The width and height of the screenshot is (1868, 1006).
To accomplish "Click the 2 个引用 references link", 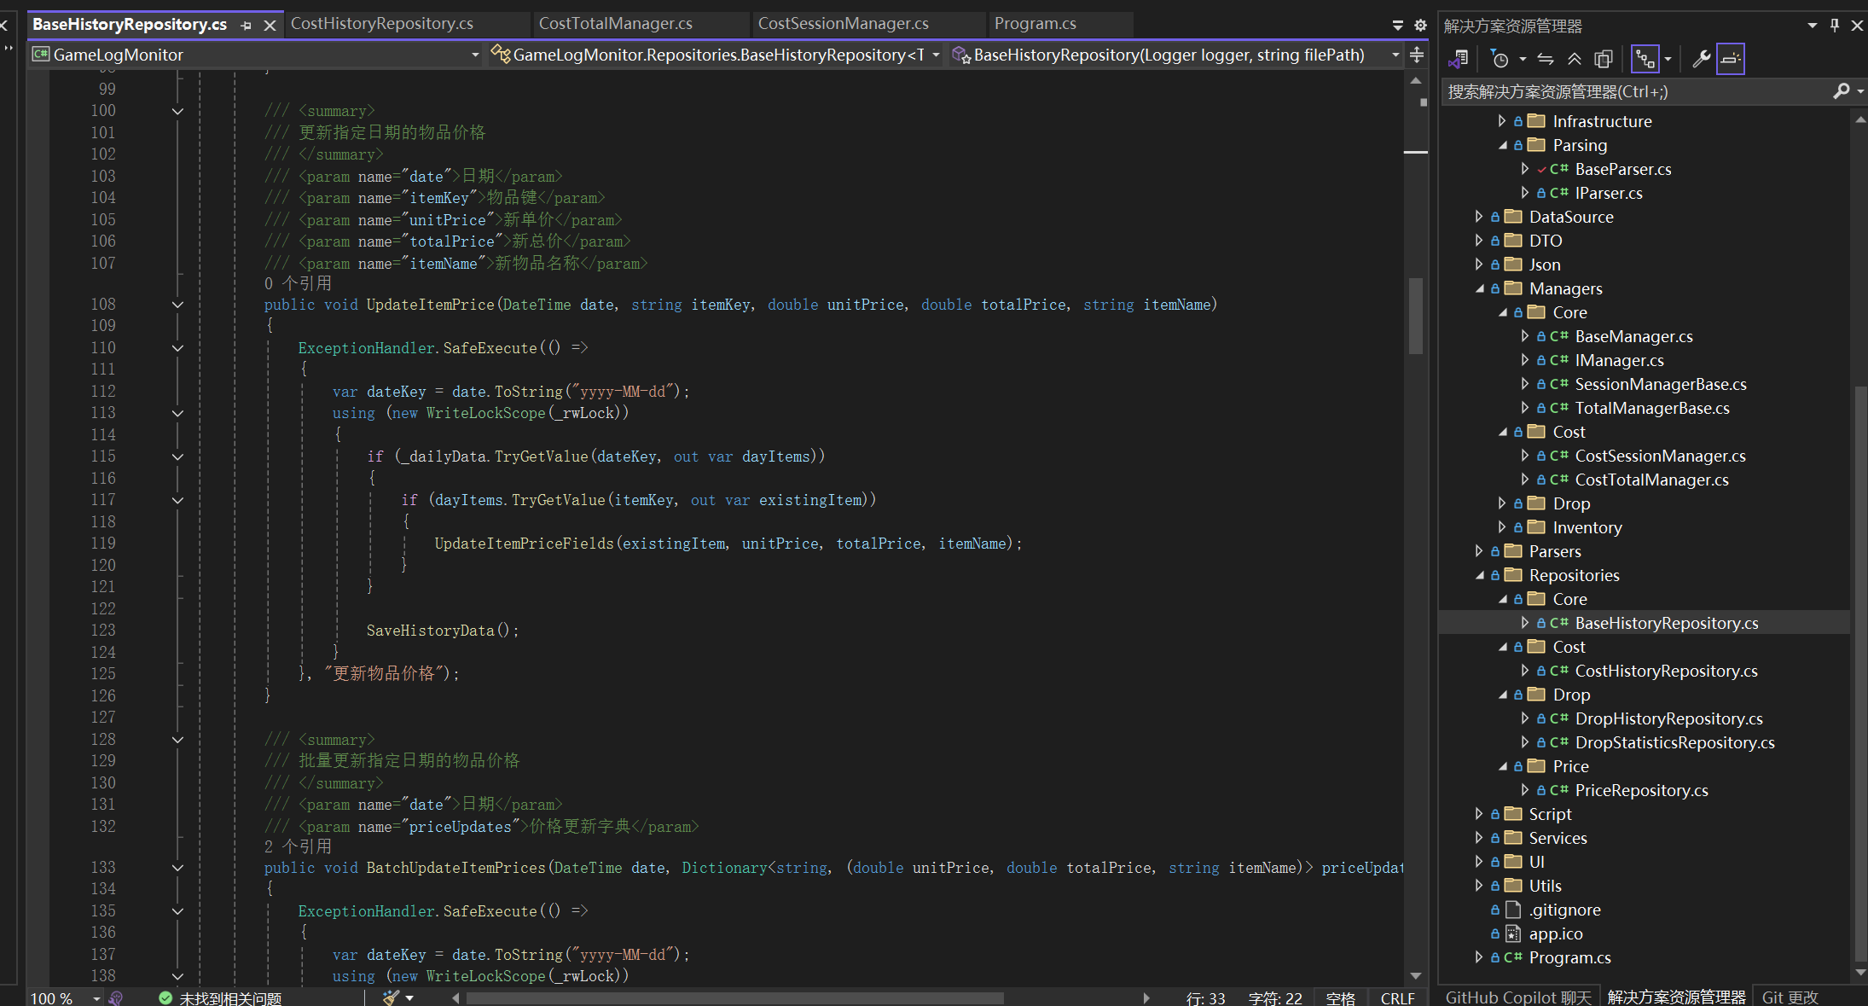I will pos(298,846).
